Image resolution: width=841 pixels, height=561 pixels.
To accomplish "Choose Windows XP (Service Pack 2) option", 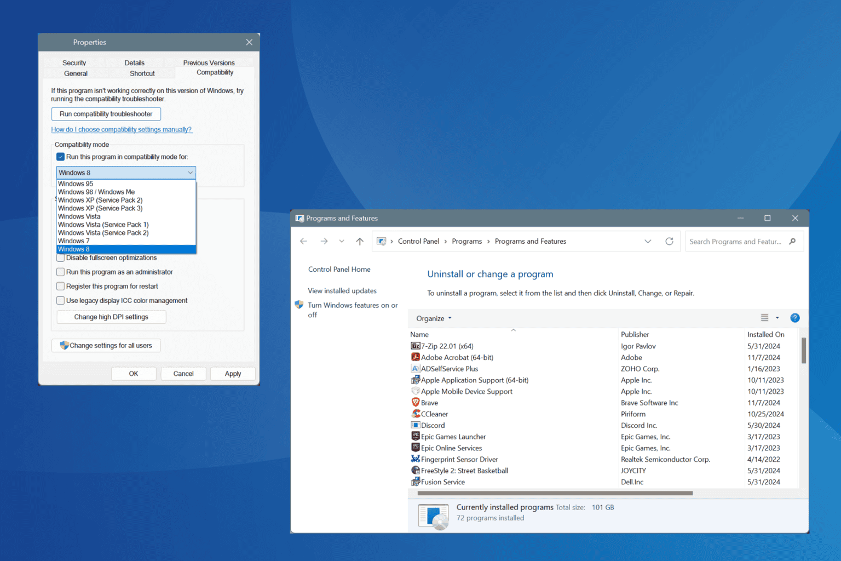I will point(126,200).
